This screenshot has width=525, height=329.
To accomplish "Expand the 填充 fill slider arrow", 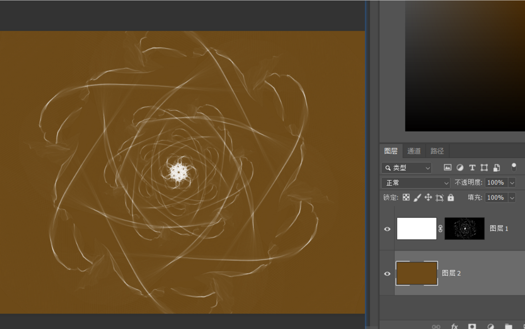I will [512, 197].
